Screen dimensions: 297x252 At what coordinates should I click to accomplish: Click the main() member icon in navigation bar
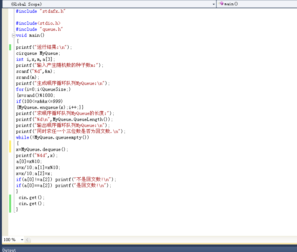pos(221,4)
